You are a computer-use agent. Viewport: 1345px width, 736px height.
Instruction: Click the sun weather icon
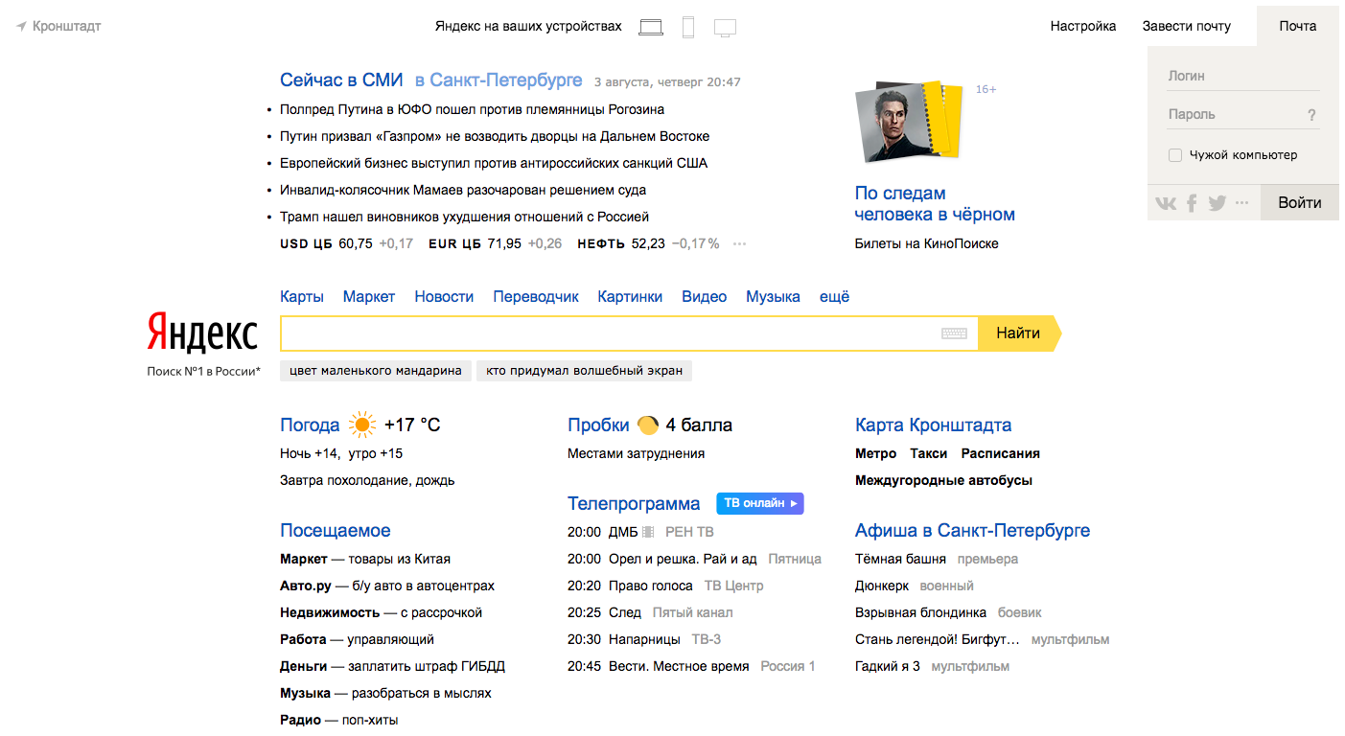tap(362, 425)
